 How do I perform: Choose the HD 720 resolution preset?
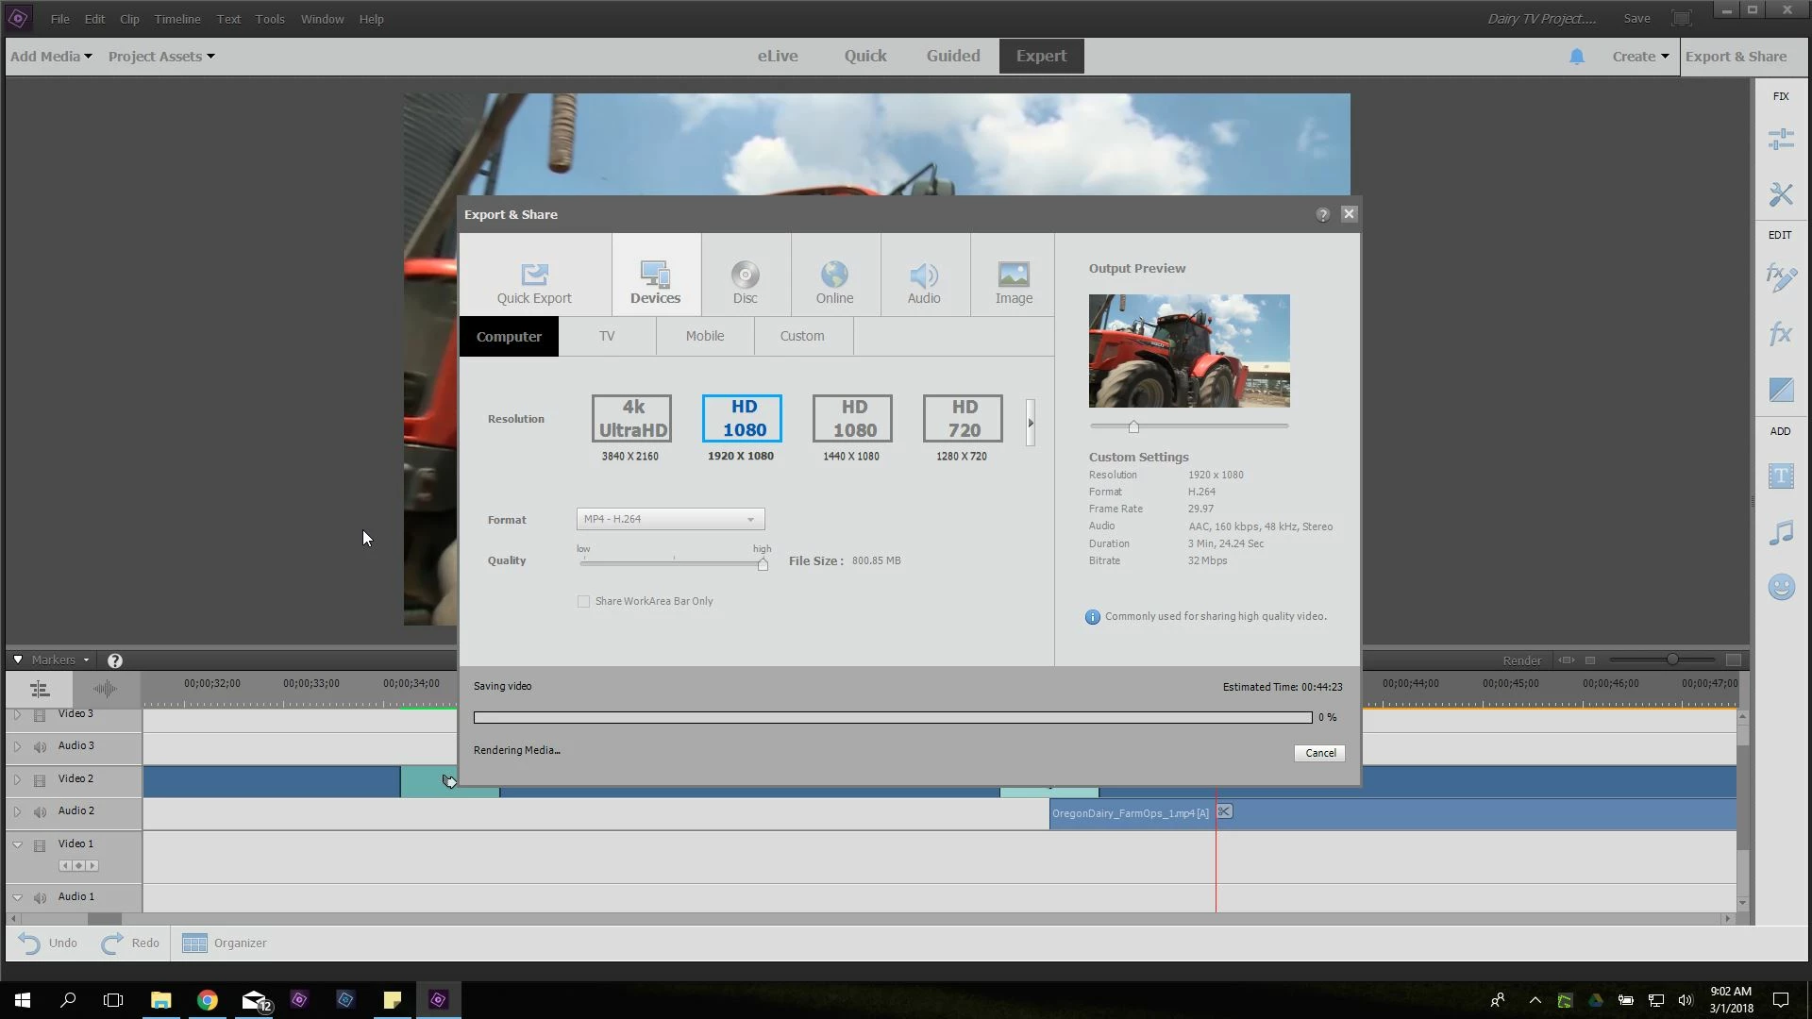pos(963,419)
